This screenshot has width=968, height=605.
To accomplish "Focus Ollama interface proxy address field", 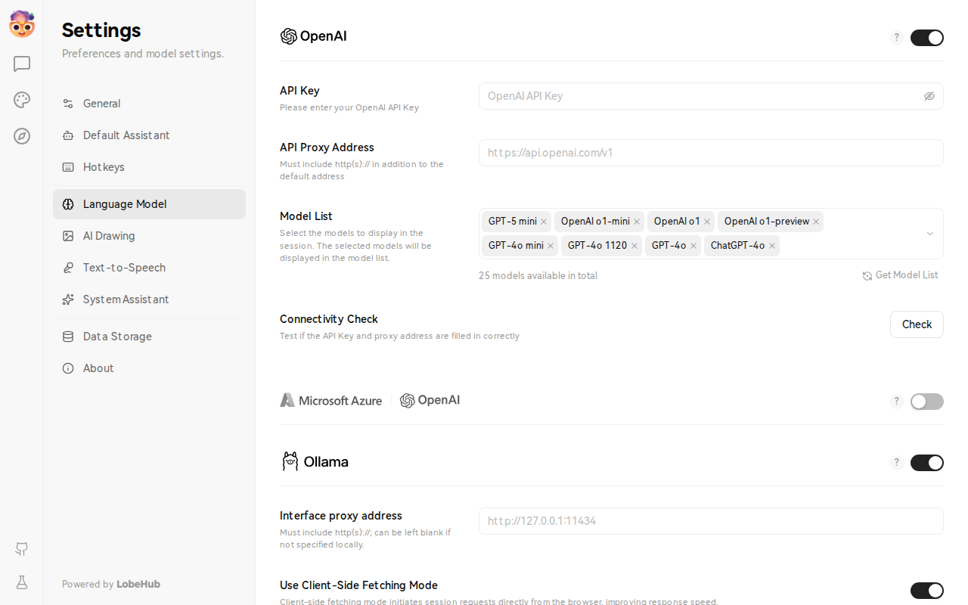I will [x=711, y=521].
